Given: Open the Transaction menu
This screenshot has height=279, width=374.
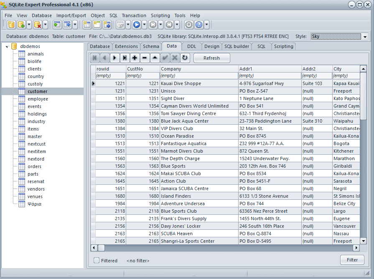Looking at the screenshot, I should click(x=134, y=15).
